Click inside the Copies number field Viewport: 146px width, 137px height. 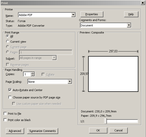(x=27, y=74)
